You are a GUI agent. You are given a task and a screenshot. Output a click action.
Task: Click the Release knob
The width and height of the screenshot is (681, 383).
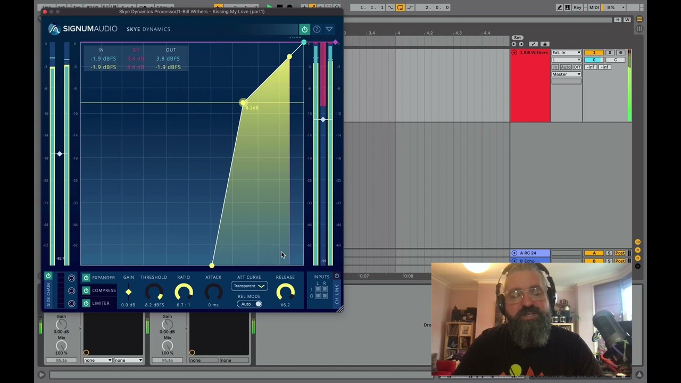(285, 292)
